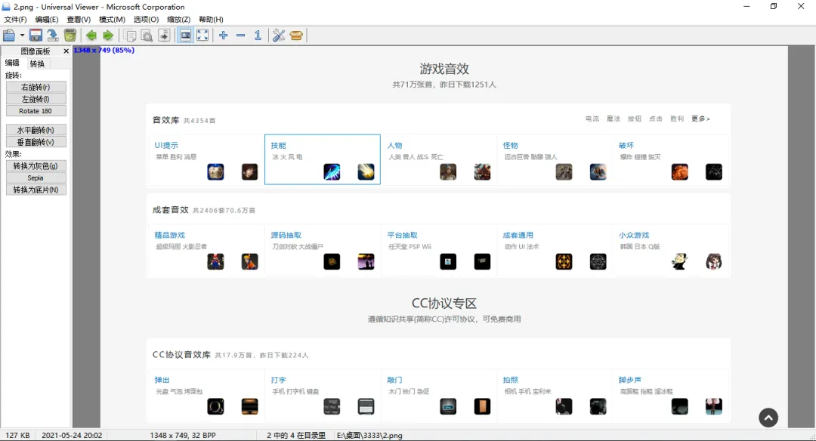Click the 破坏 category link
Image resolution: width=816 pixels, height=441 pixels.
tap(626, 145)
